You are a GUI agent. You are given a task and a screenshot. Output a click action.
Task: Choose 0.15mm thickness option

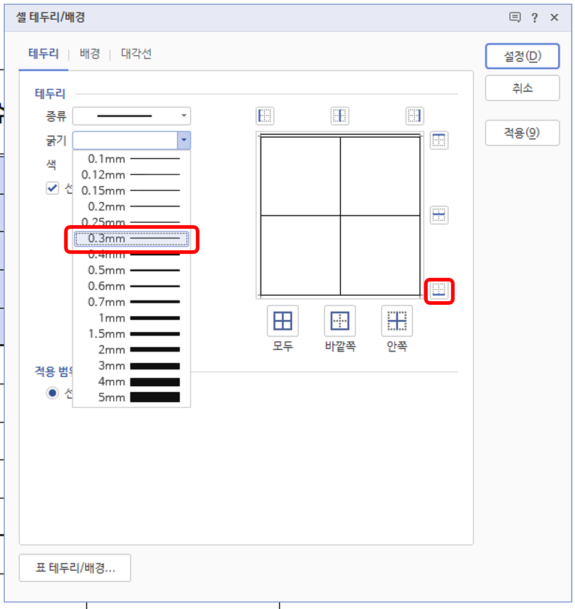tap(132, 190)
